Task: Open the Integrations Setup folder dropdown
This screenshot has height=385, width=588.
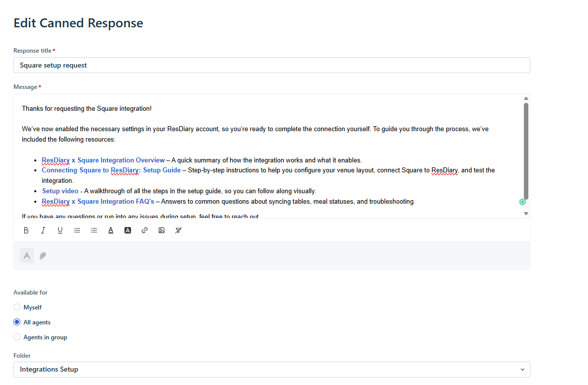Action: [x=272, y=369]
